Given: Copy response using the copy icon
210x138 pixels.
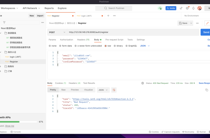Looking at the screenshot, I should click(x=206, y=90).
